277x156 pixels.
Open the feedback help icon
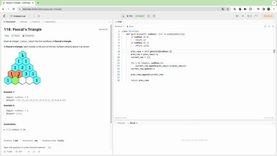click(x=39, y=152)
